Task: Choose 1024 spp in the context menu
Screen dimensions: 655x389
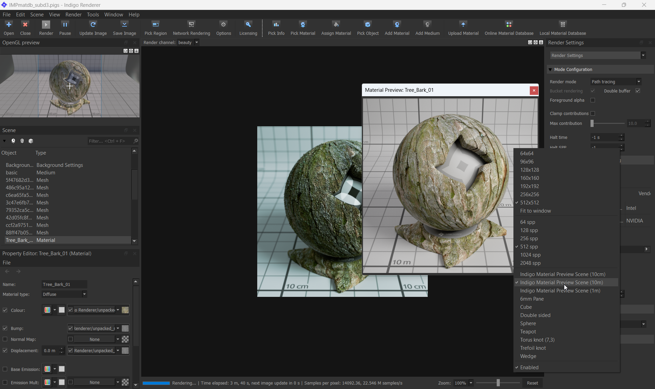Action: 530,255
